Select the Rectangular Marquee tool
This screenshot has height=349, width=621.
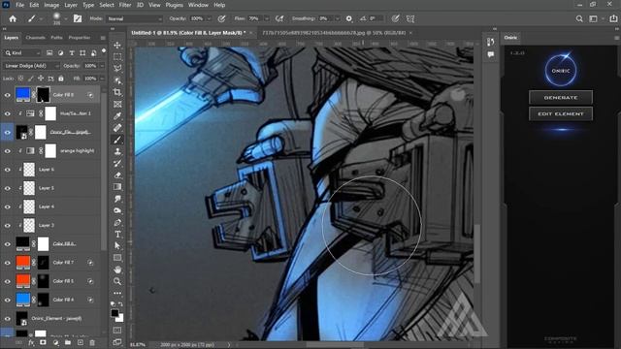point(117,56)
